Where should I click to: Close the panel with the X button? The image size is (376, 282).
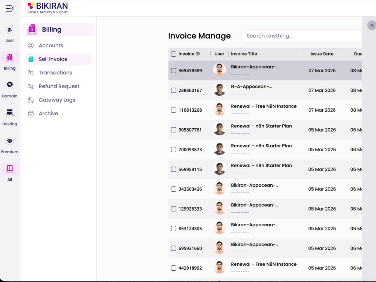[372, 25]
